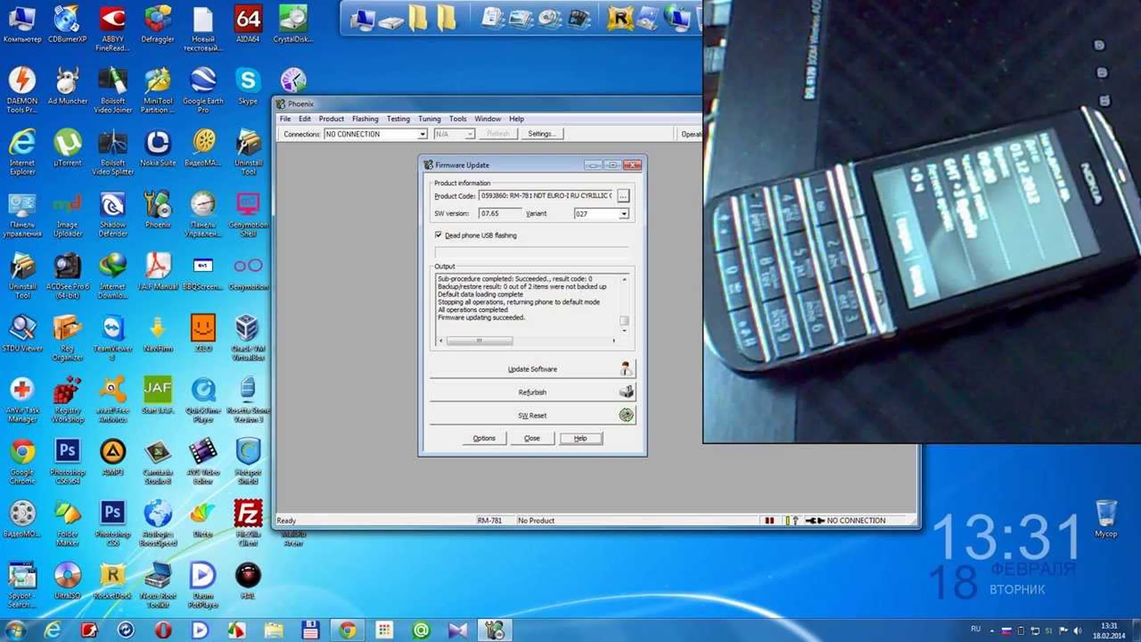1141x642 pixels.
Task: Open the Edit menu in Phoenix
Action: [x=304, y=119]
